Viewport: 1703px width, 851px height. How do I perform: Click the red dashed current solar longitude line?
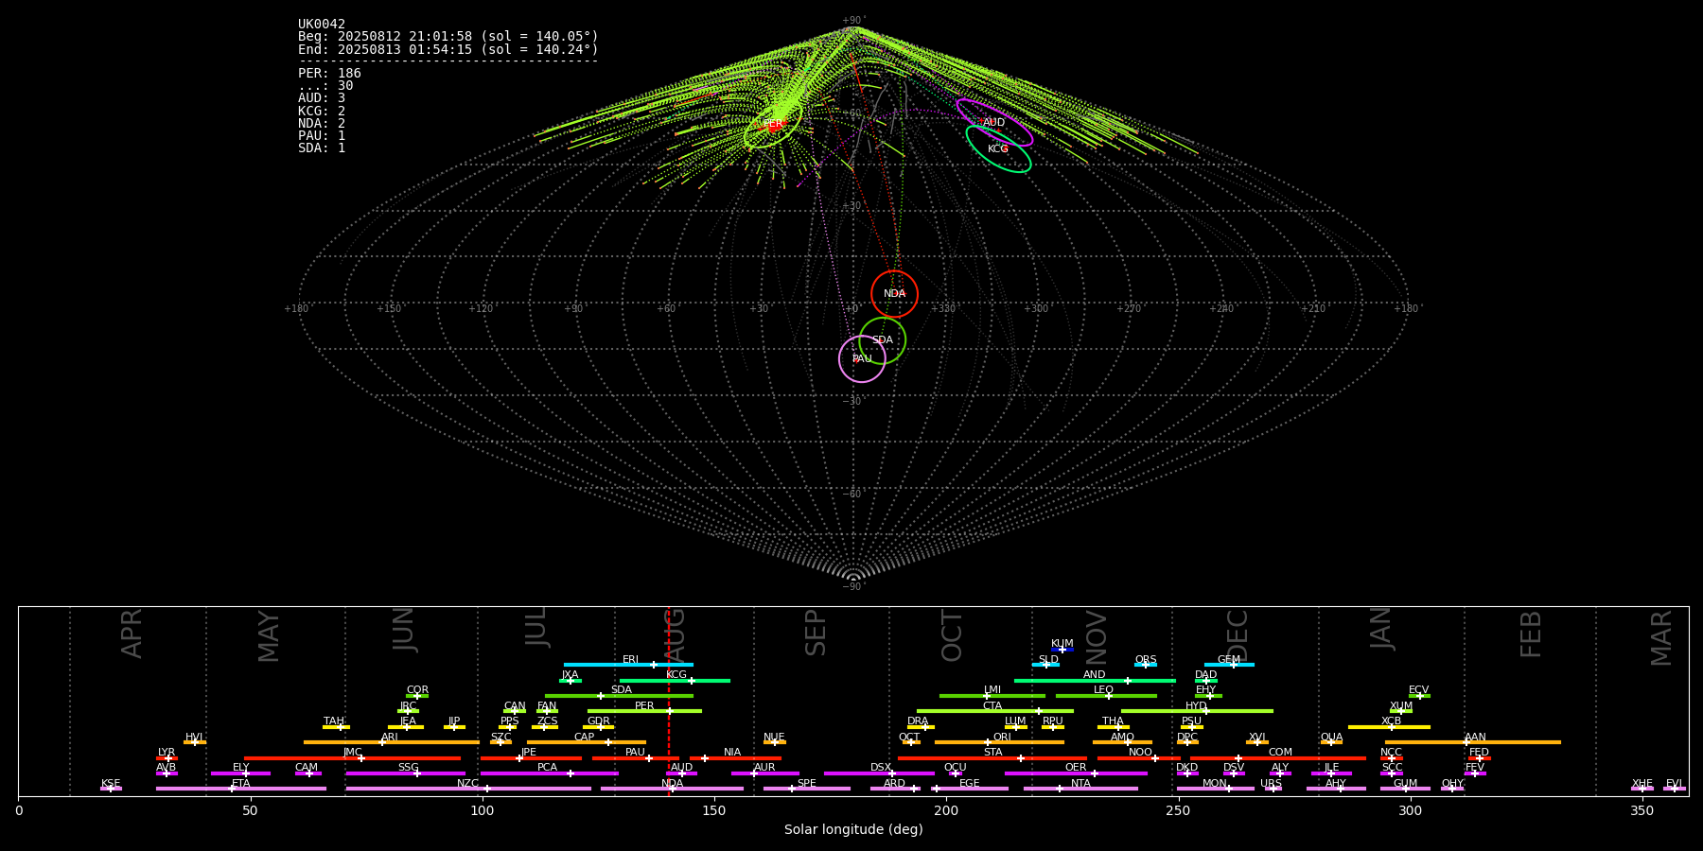(669, 701)
